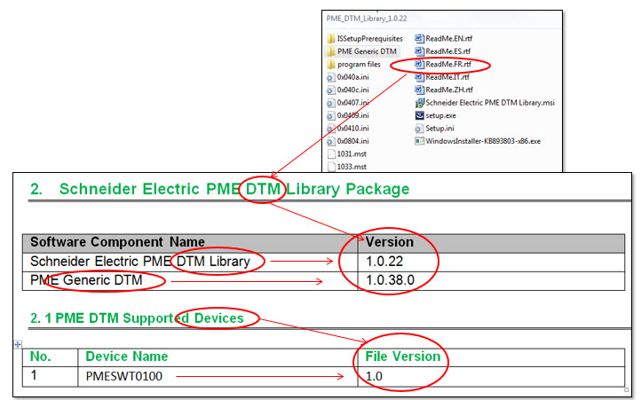Select the 0x040a.ini file
This screenshot has height=400, width=641.
point(348,77)
